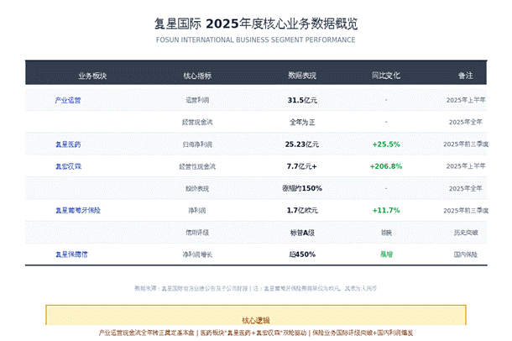Click the bottom summary line starting 产业运营现金流
This screenshot has width=512, height=341.
(256, 333)
